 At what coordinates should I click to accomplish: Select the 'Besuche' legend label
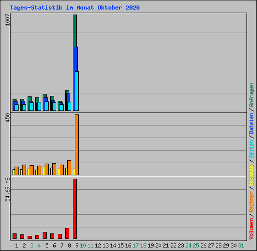tap(251, 175)
